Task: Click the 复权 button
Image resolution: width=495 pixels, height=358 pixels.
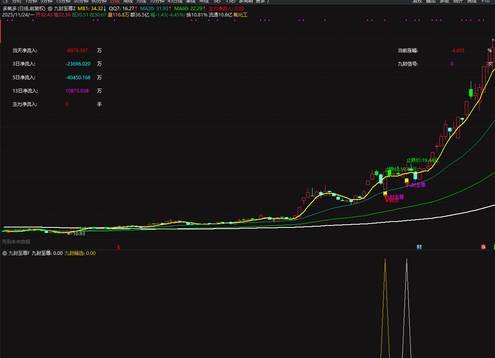Action: click(417, 1)
